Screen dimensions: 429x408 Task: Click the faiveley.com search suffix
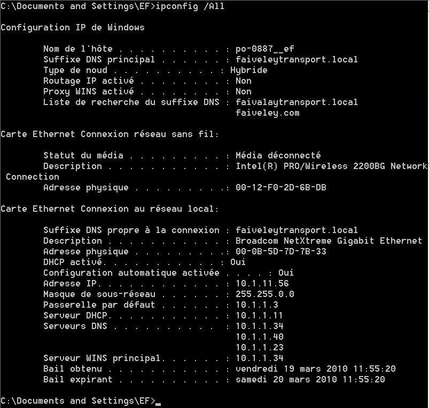coord(268,113)
